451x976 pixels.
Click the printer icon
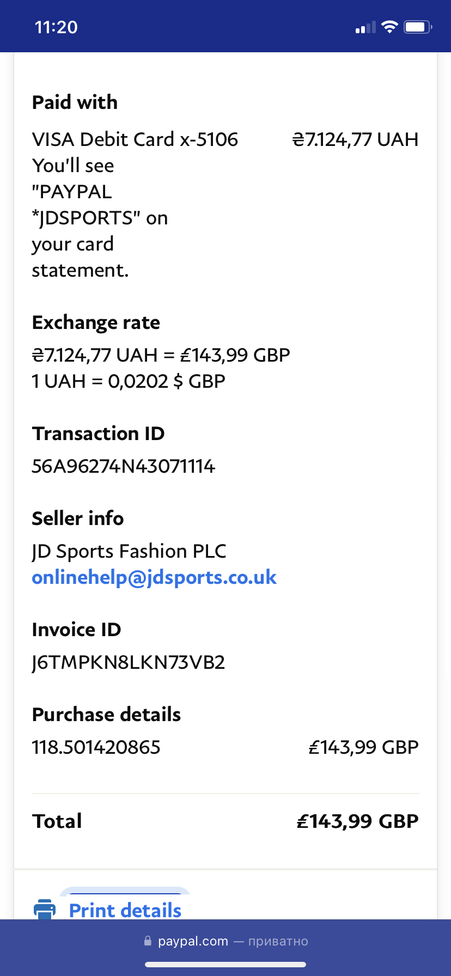45,909
